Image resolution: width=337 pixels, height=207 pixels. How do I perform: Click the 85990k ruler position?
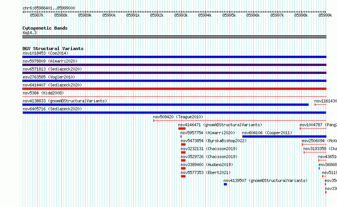point(109,15)
